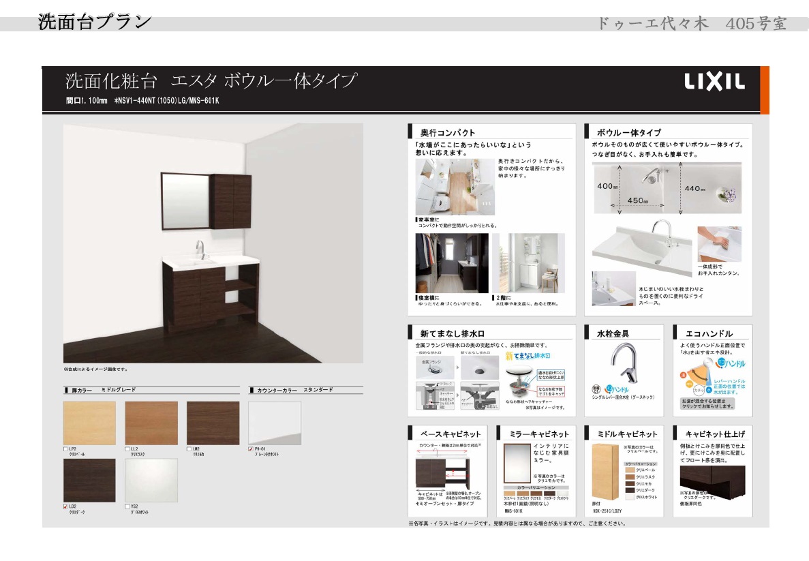Click the LIXIL logo in the header
This screenshot has height=561, width=809.
point(714,82)
